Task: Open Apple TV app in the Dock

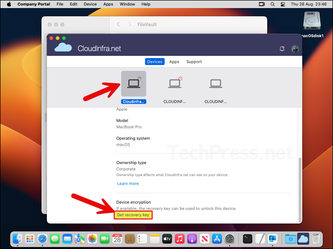Action: coord(167,239)
